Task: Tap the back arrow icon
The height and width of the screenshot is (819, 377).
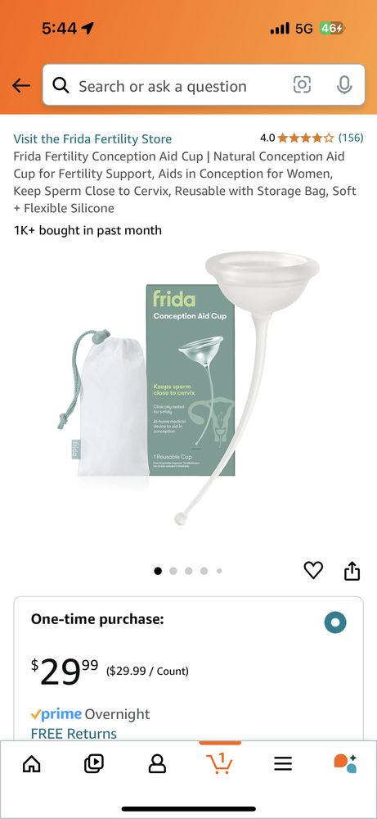Action: pos(21,86)
